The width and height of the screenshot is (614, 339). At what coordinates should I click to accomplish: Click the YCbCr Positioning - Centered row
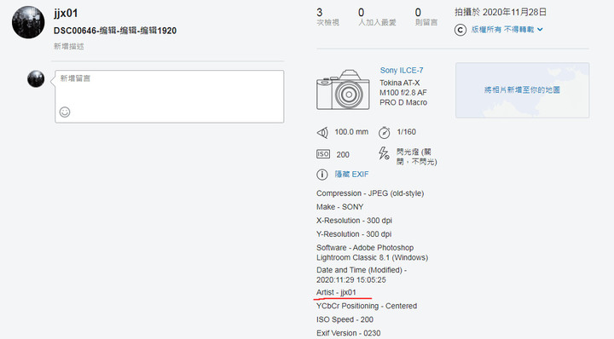point(367,306)
